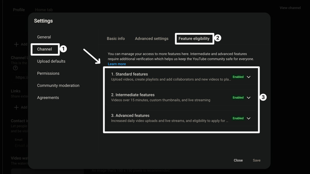This screenshot has width=310, height=174.
Task: Open the Agreements section
Action: click(48, 98)
